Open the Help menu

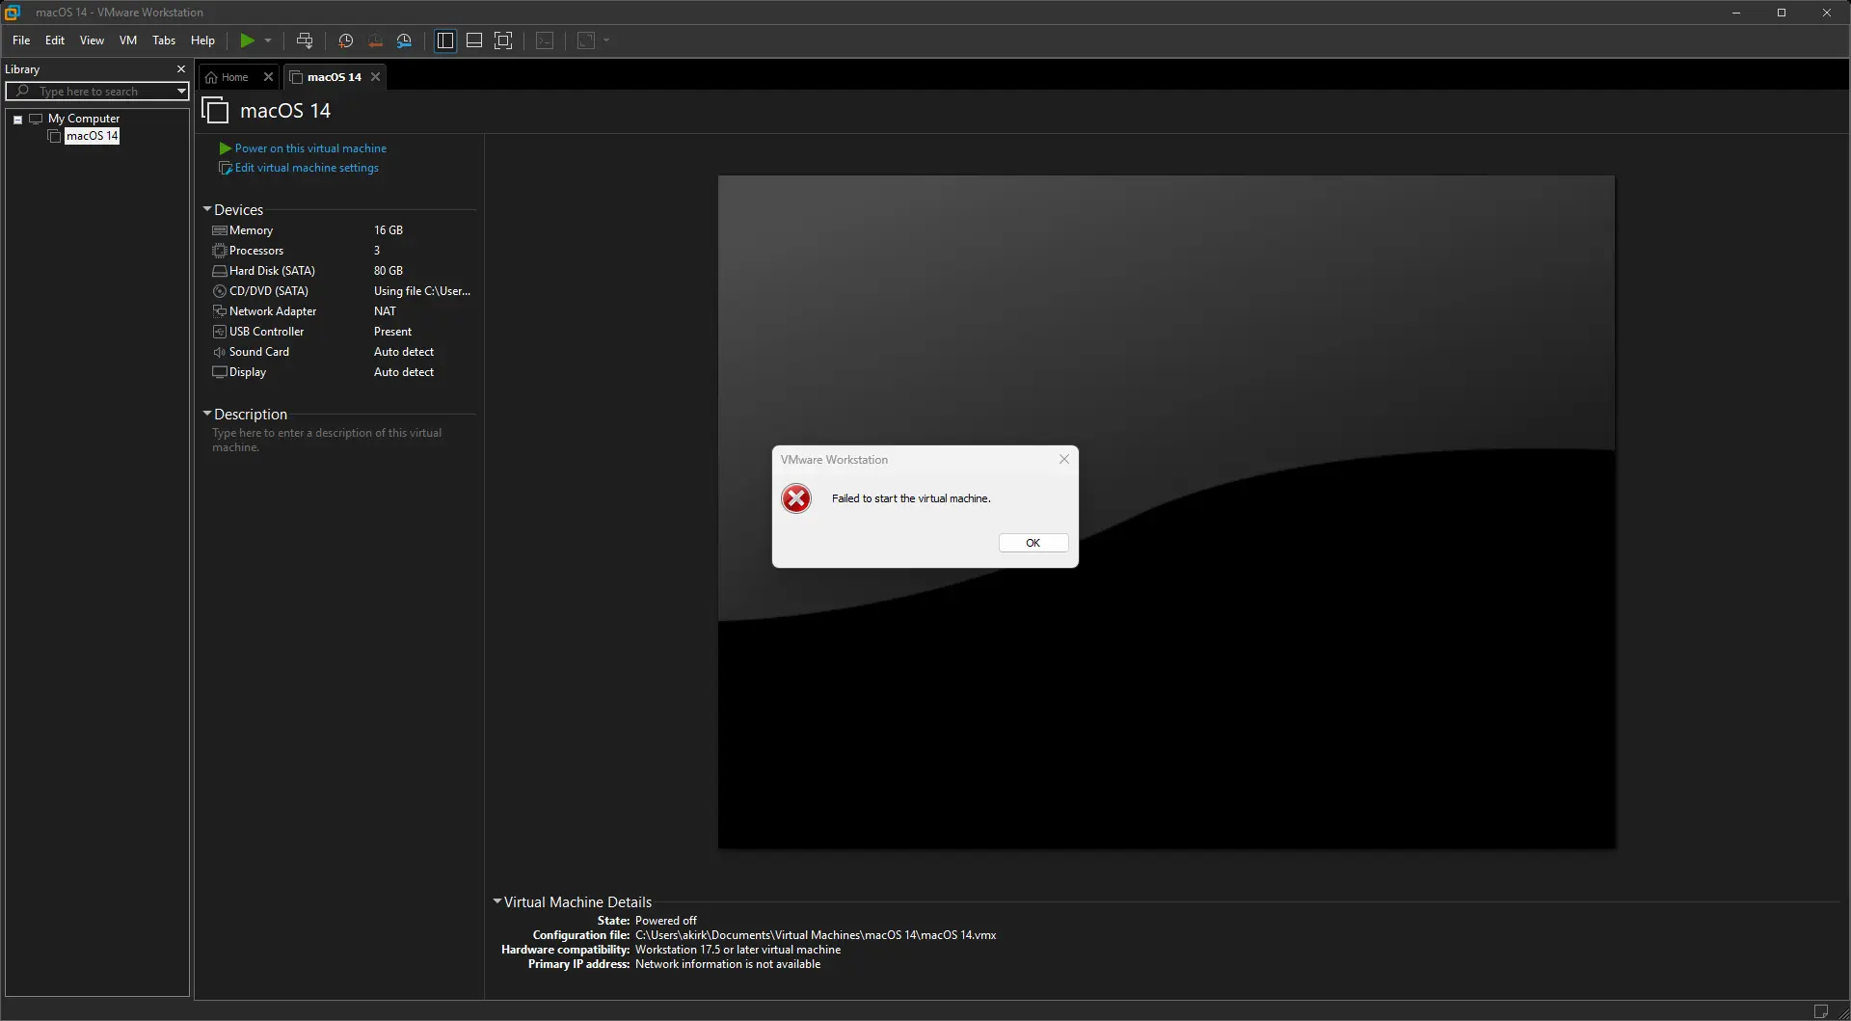coord(202,40)
